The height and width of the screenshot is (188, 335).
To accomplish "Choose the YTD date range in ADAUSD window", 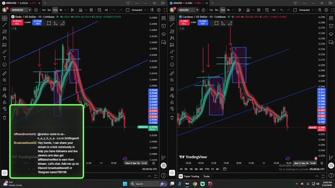I will (x=207, y=169).
